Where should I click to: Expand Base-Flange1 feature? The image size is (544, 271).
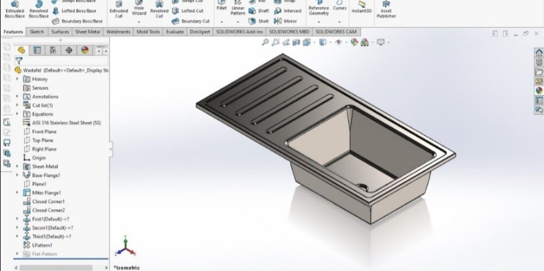tap(17, 175)
